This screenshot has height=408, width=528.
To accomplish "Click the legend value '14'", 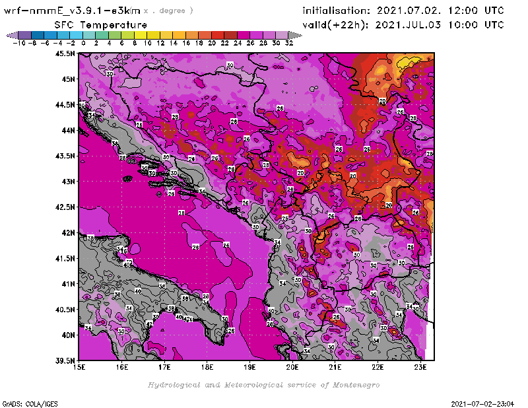I will click(x=174, y=43).
